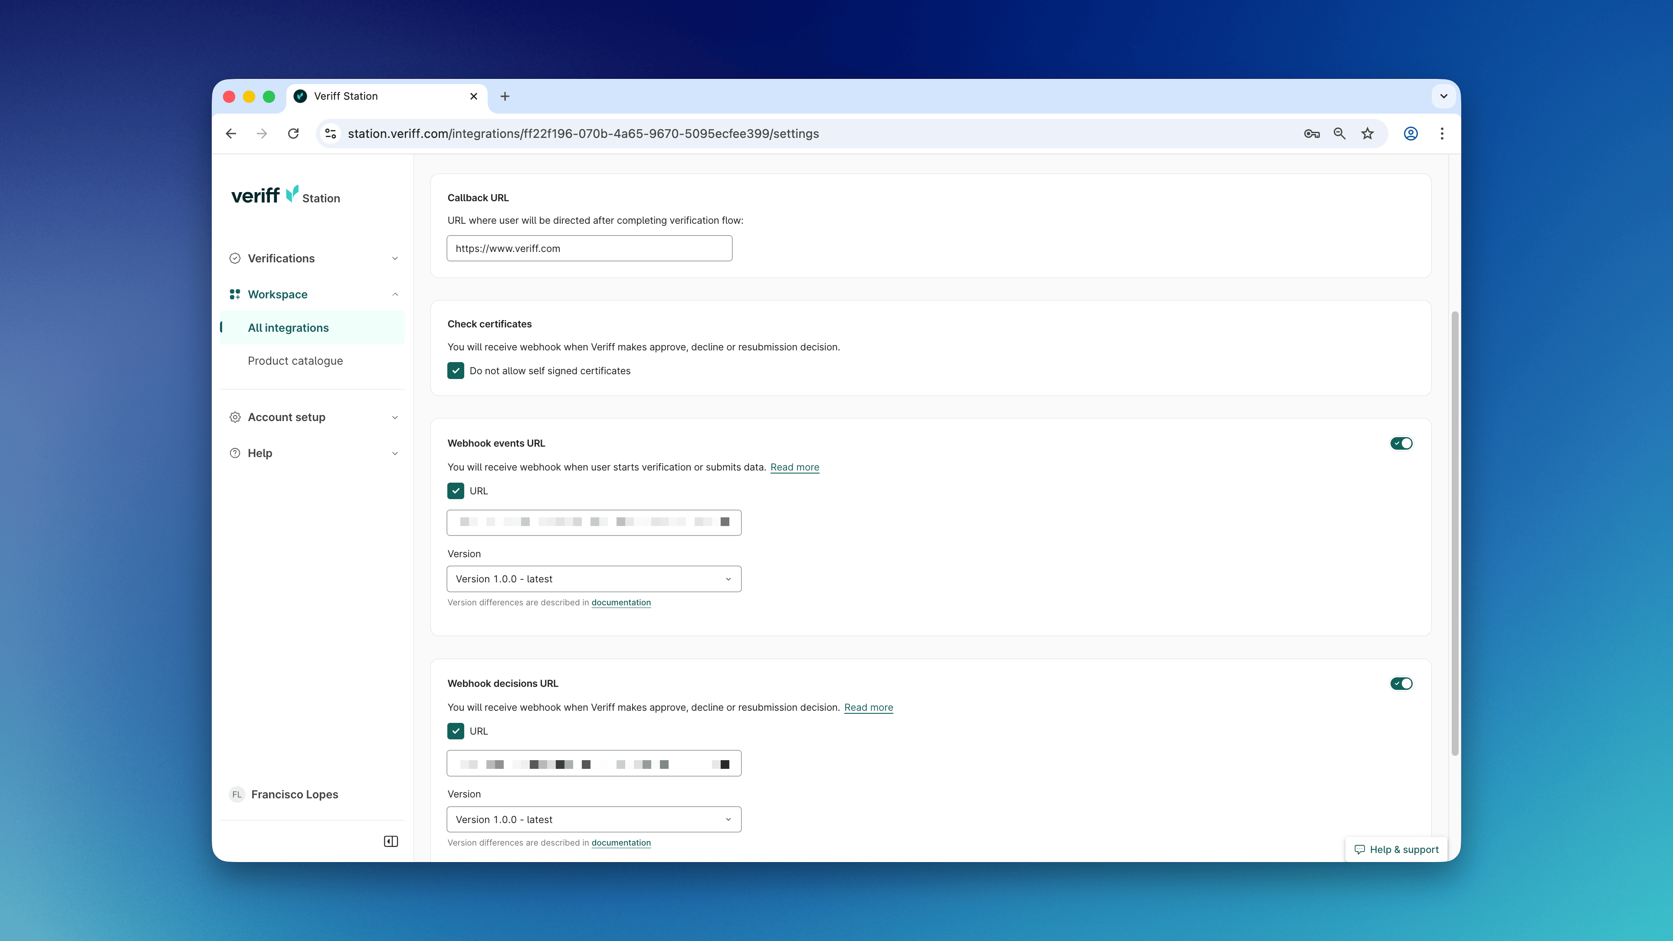Open the Verifications sidebar menu
This screenshot has height=941, width=1673.
pyautogui.click(x=313, y=258)
